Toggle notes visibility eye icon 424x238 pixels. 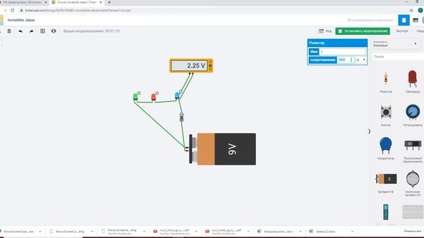[x=54, y=31]
